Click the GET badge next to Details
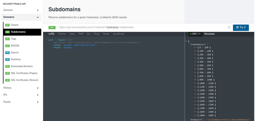The image size is (255, 121). coord(7,25)
